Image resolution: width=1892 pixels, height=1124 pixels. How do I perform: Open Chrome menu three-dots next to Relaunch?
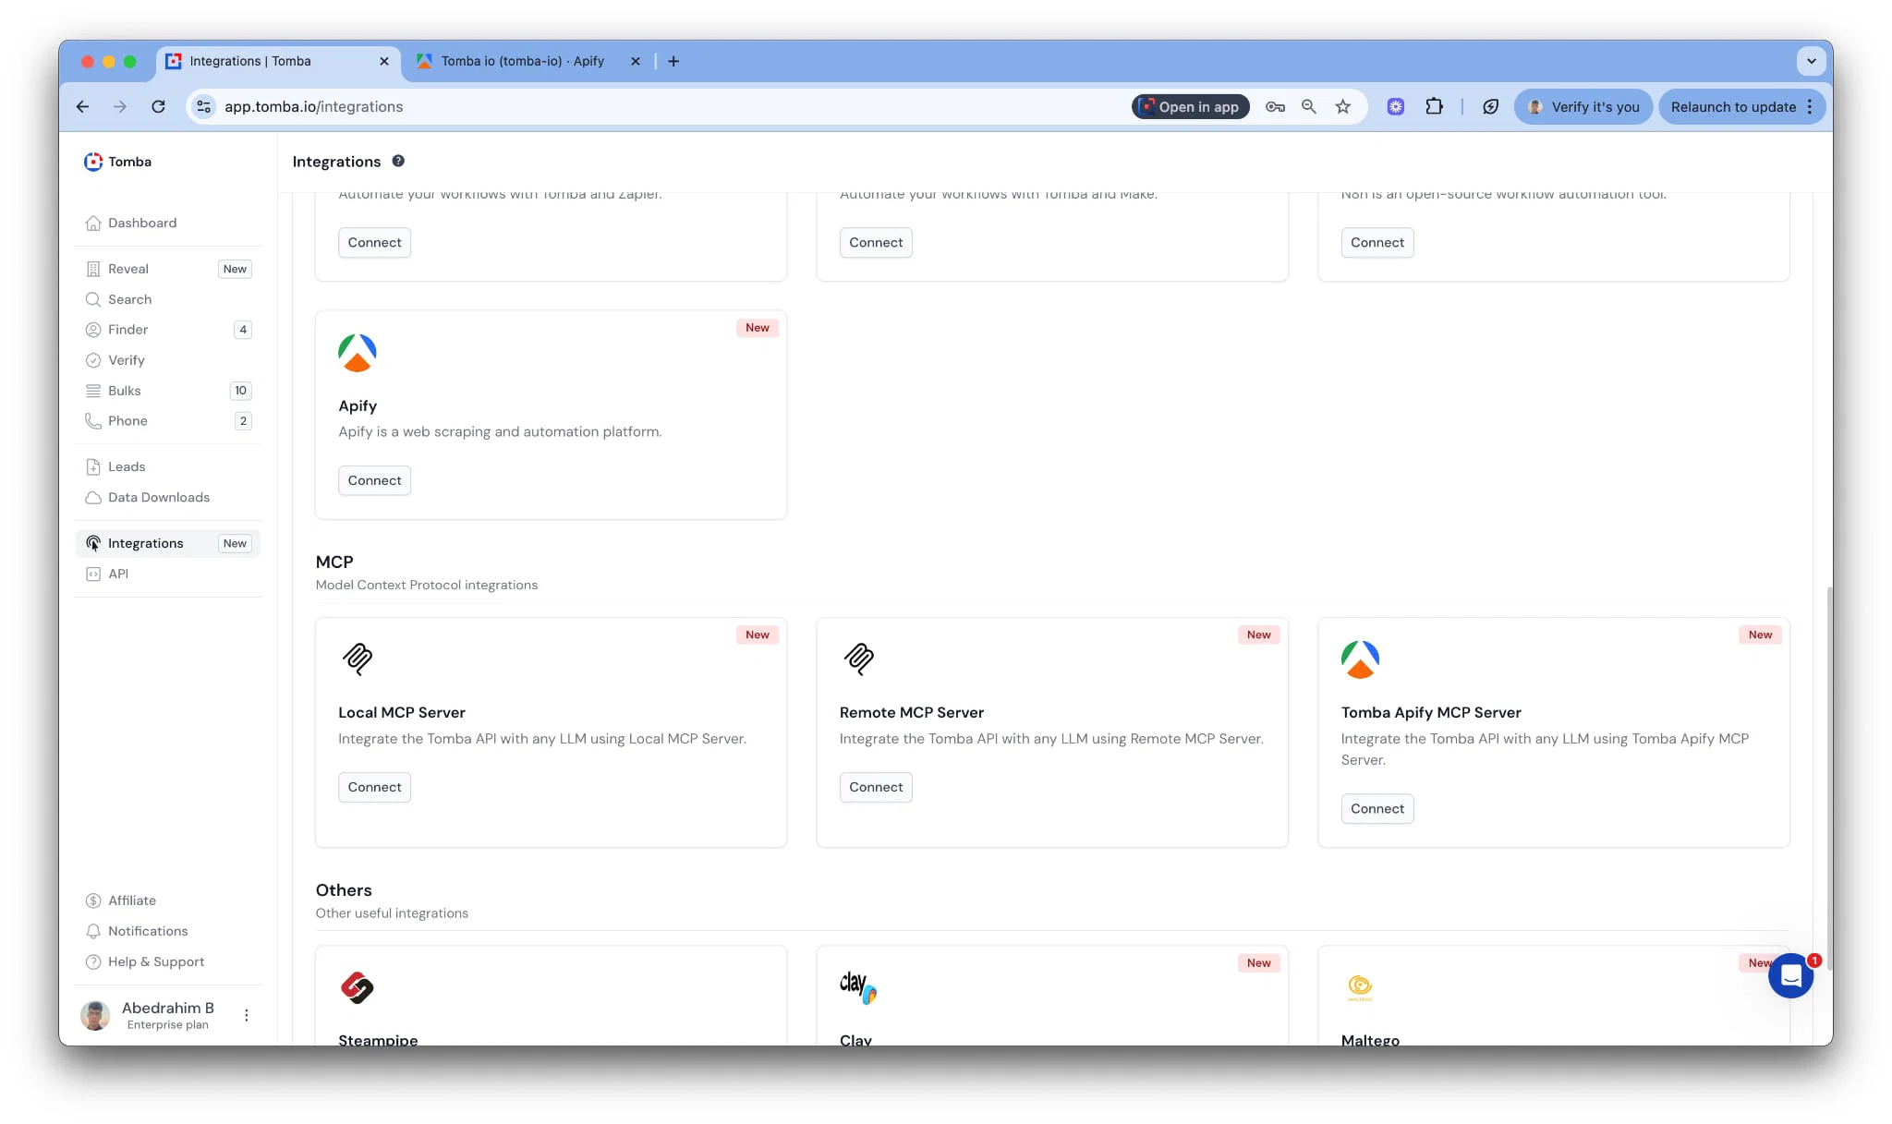click(x=1810, y=107)
